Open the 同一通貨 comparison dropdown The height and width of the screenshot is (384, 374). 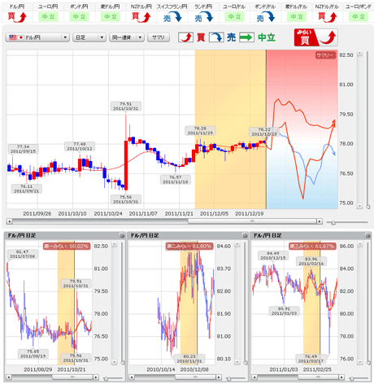click(x=127, y=37)
